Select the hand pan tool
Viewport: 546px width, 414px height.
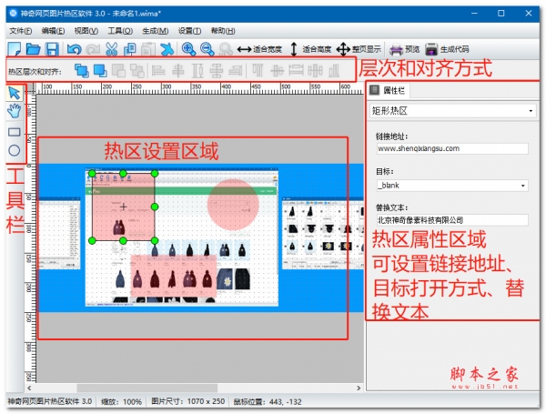(x=15, y=111)
